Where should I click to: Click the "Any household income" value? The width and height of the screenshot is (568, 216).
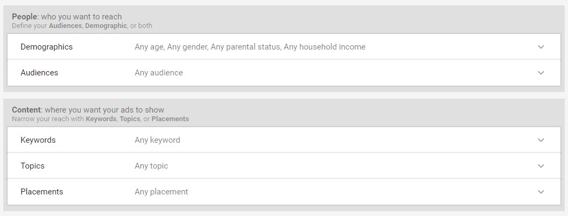324,47
